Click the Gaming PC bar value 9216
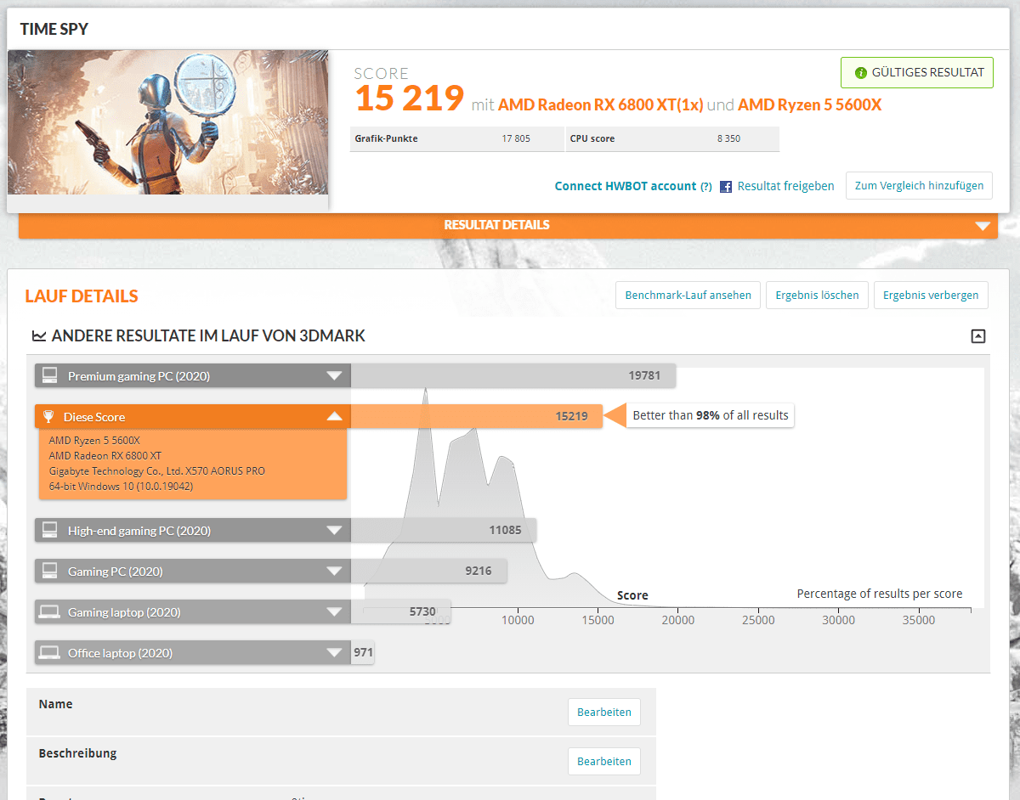The height and width of the screenshot is (800, 1020). pos(479,571)
